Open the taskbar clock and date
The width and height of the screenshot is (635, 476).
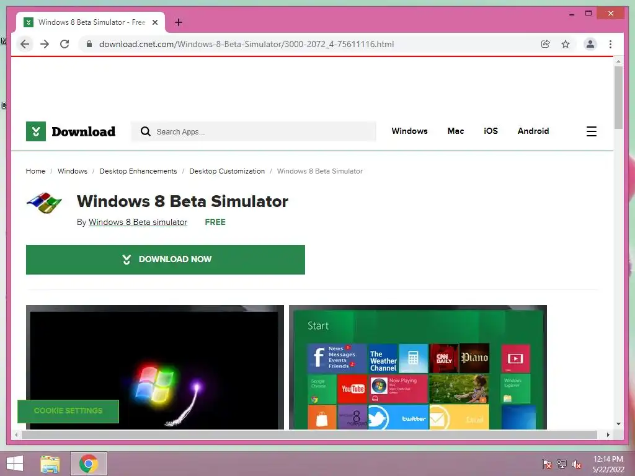pyautogui.click(x=608, y=464)
